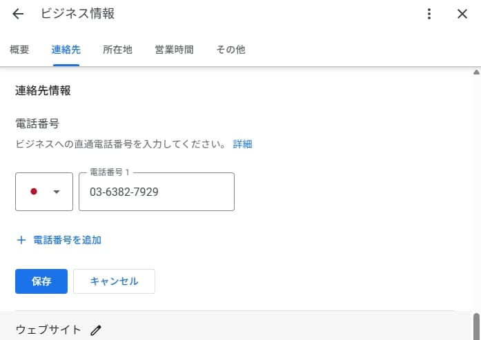Select the 連絡先 tab
This screenshot has width=481, height=340.
66,50
